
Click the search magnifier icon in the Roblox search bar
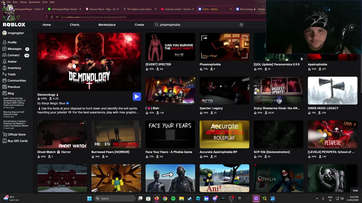pyautogui.click(x=156, y=25)
